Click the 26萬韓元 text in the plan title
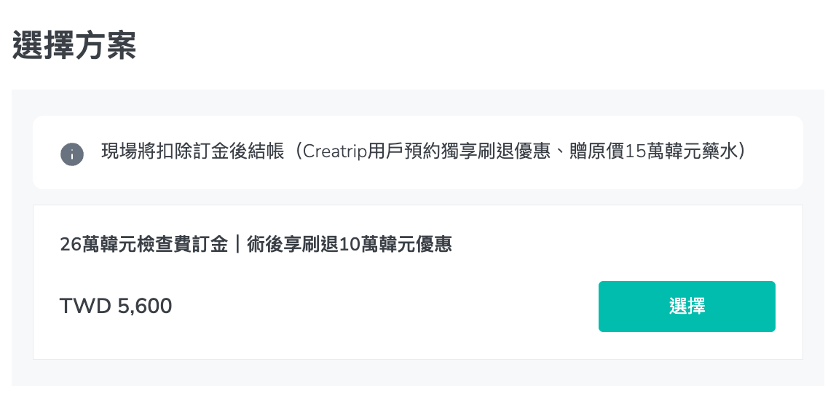836x399 pixels. [97, 245]
